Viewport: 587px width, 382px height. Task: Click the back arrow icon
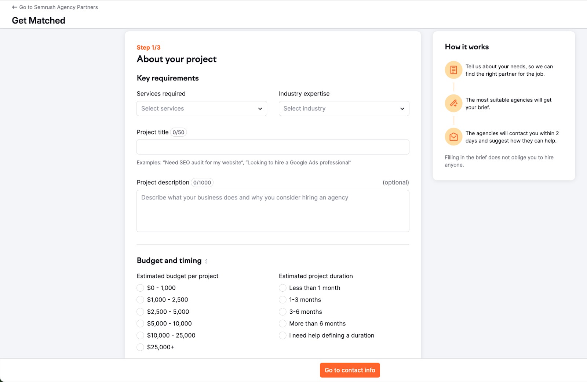[x=14, y=7]
